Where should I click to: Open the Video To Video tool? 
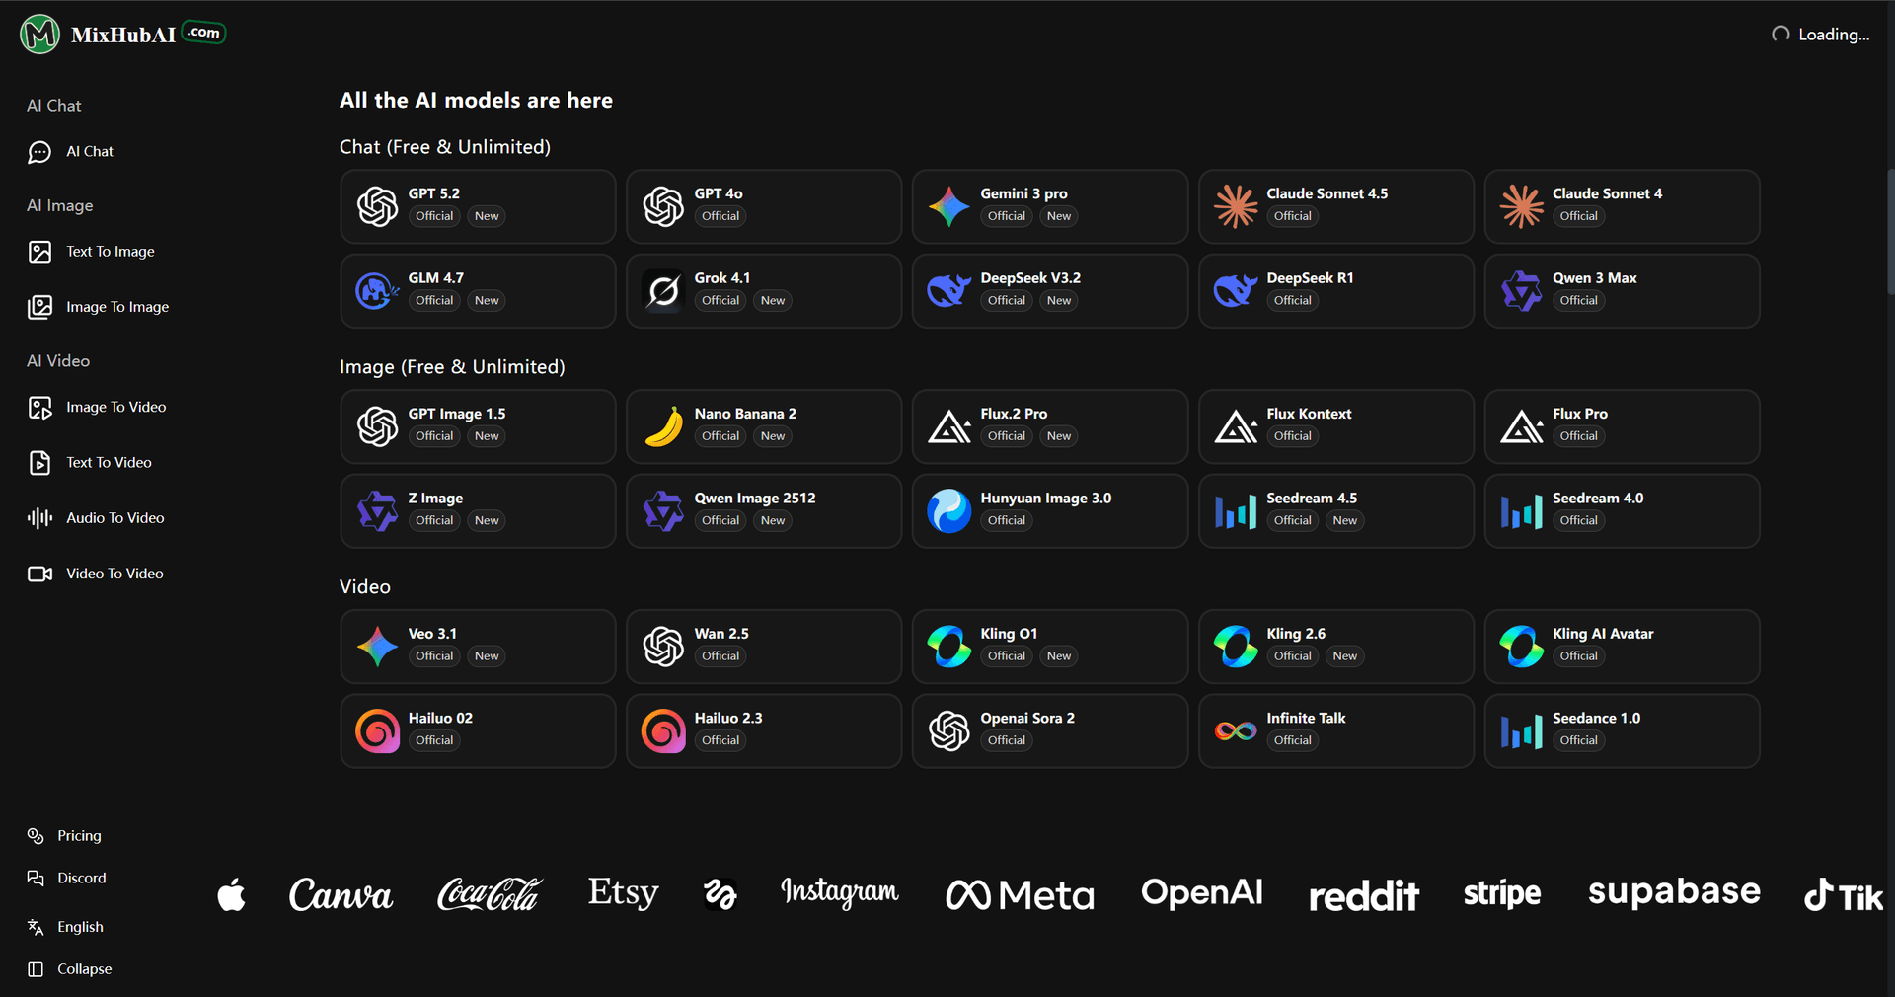(114, 573)
